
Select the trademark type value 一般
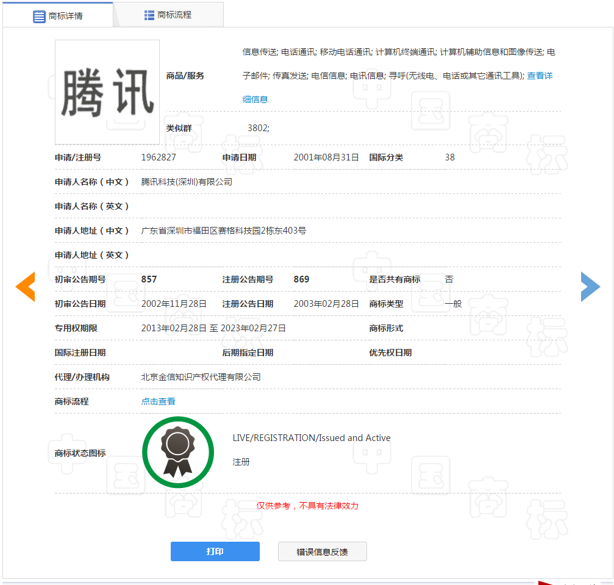(454, 304)
